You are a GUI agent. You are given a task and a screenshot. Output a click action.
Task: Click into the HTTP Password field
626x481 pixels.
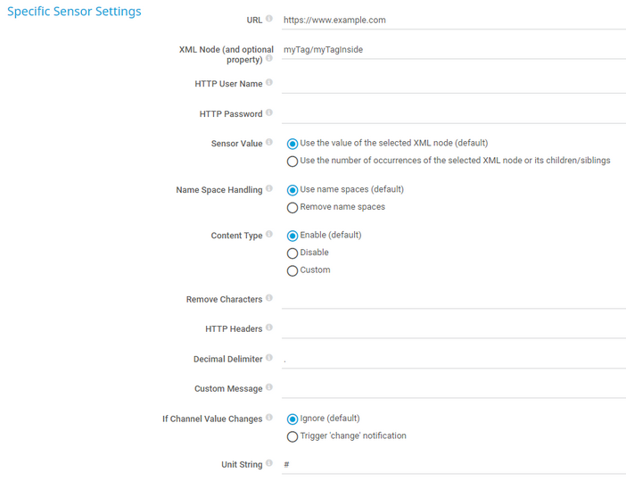pyautogui.click(x=453, y=114)
